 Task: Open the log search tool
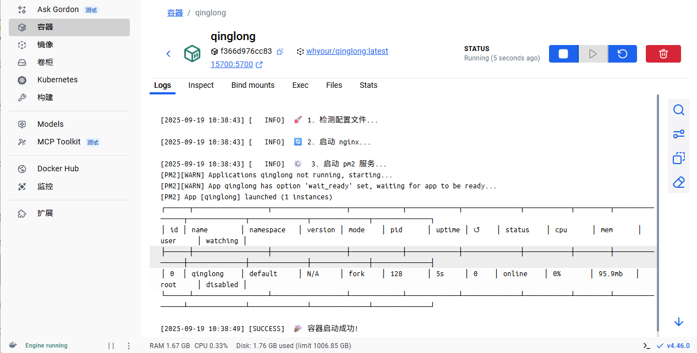coord(678,110)
